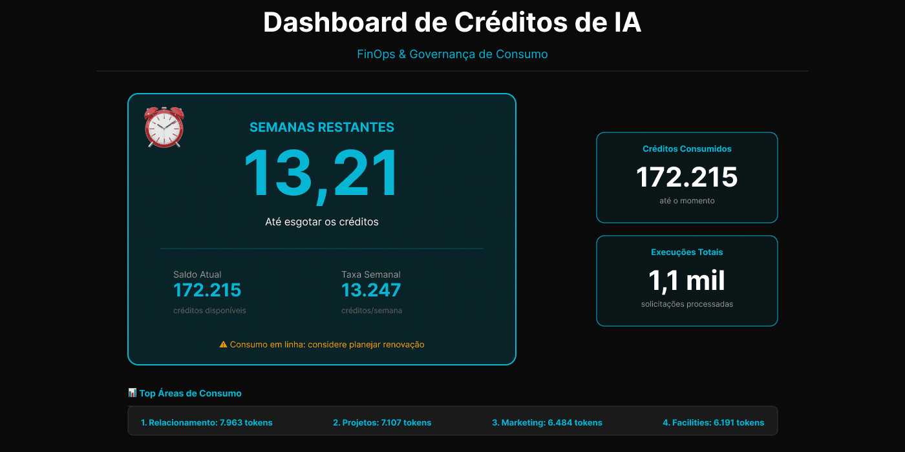Click 'Consumo em linha: considere planejar renovação' warning
Viewport: 905px width, 452px height.
tap(327, 345)
